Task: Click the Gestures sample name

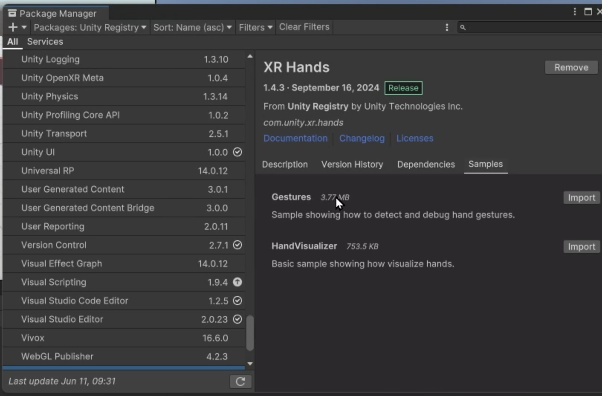Action: (291, 197)
